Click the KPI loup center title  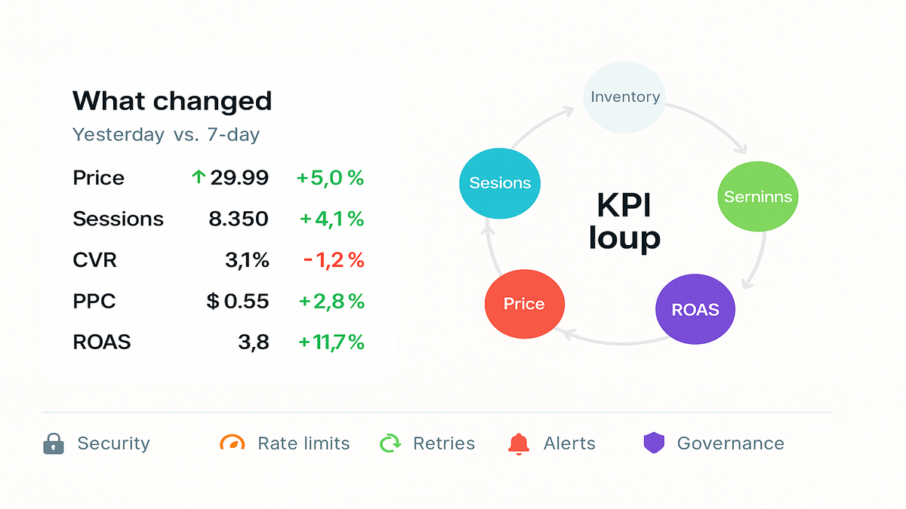click(624, 221)
